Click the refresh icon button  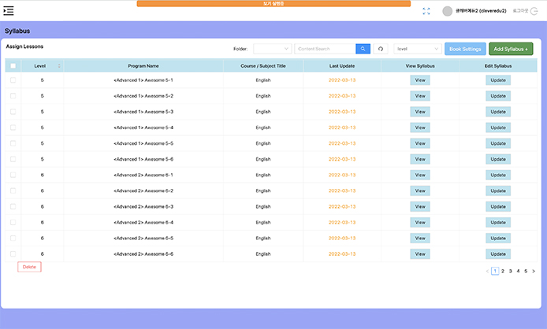click(381, 49)
